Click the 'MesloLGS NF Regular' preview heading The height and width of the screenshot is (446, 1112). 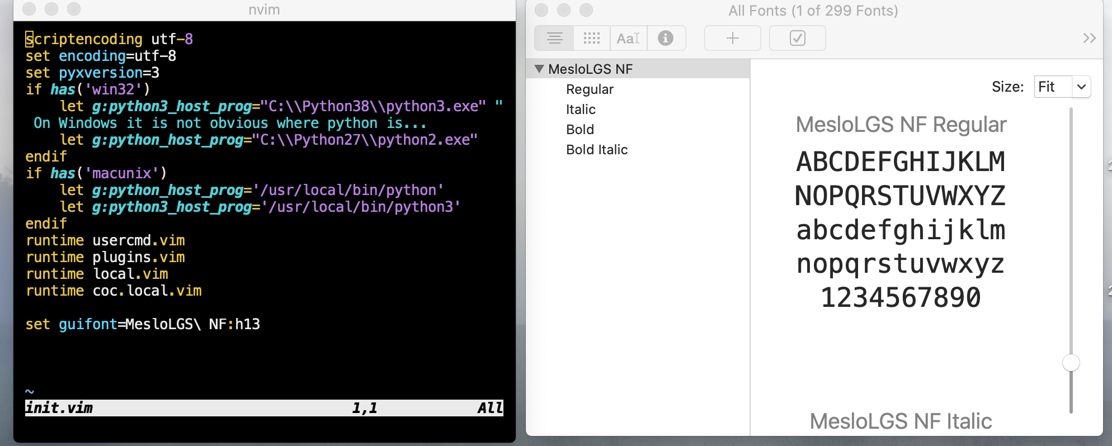901,125
